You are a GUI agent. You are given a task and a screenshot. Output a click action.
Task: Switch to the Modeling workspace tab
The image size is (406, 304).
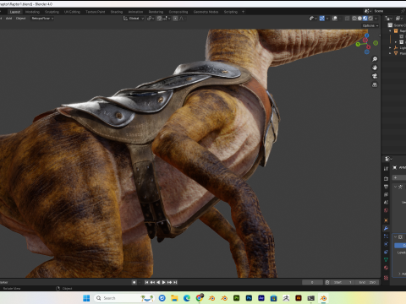point(32,12)
